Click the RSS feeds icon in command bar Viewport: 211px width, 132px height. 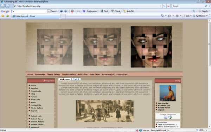(170, 16)
